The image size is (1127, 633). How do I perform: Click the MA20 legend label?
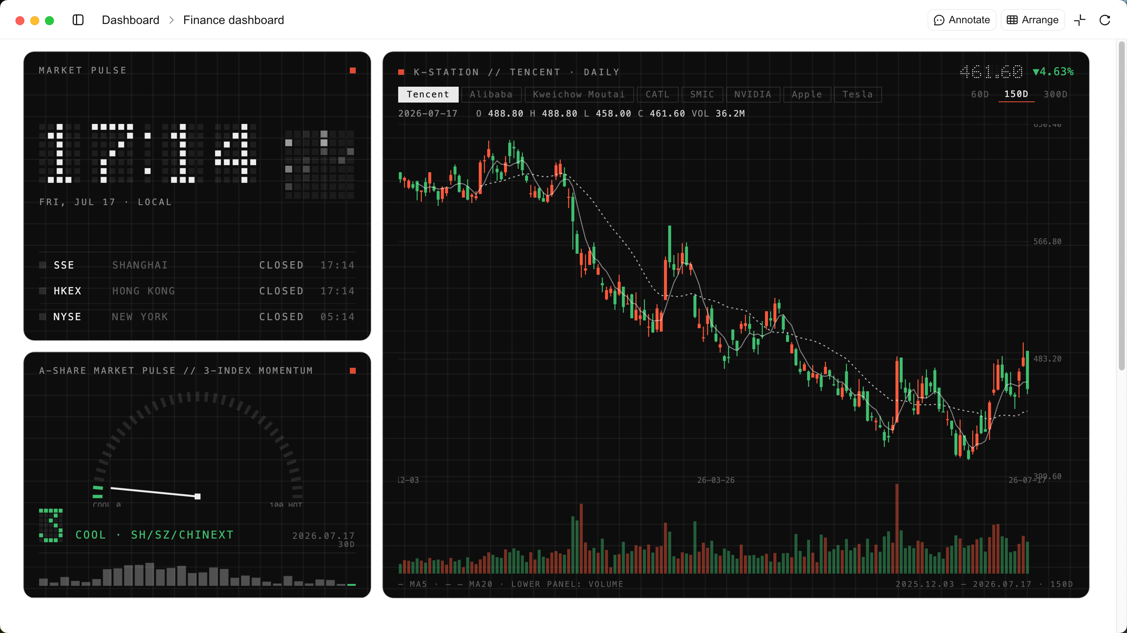469,584
